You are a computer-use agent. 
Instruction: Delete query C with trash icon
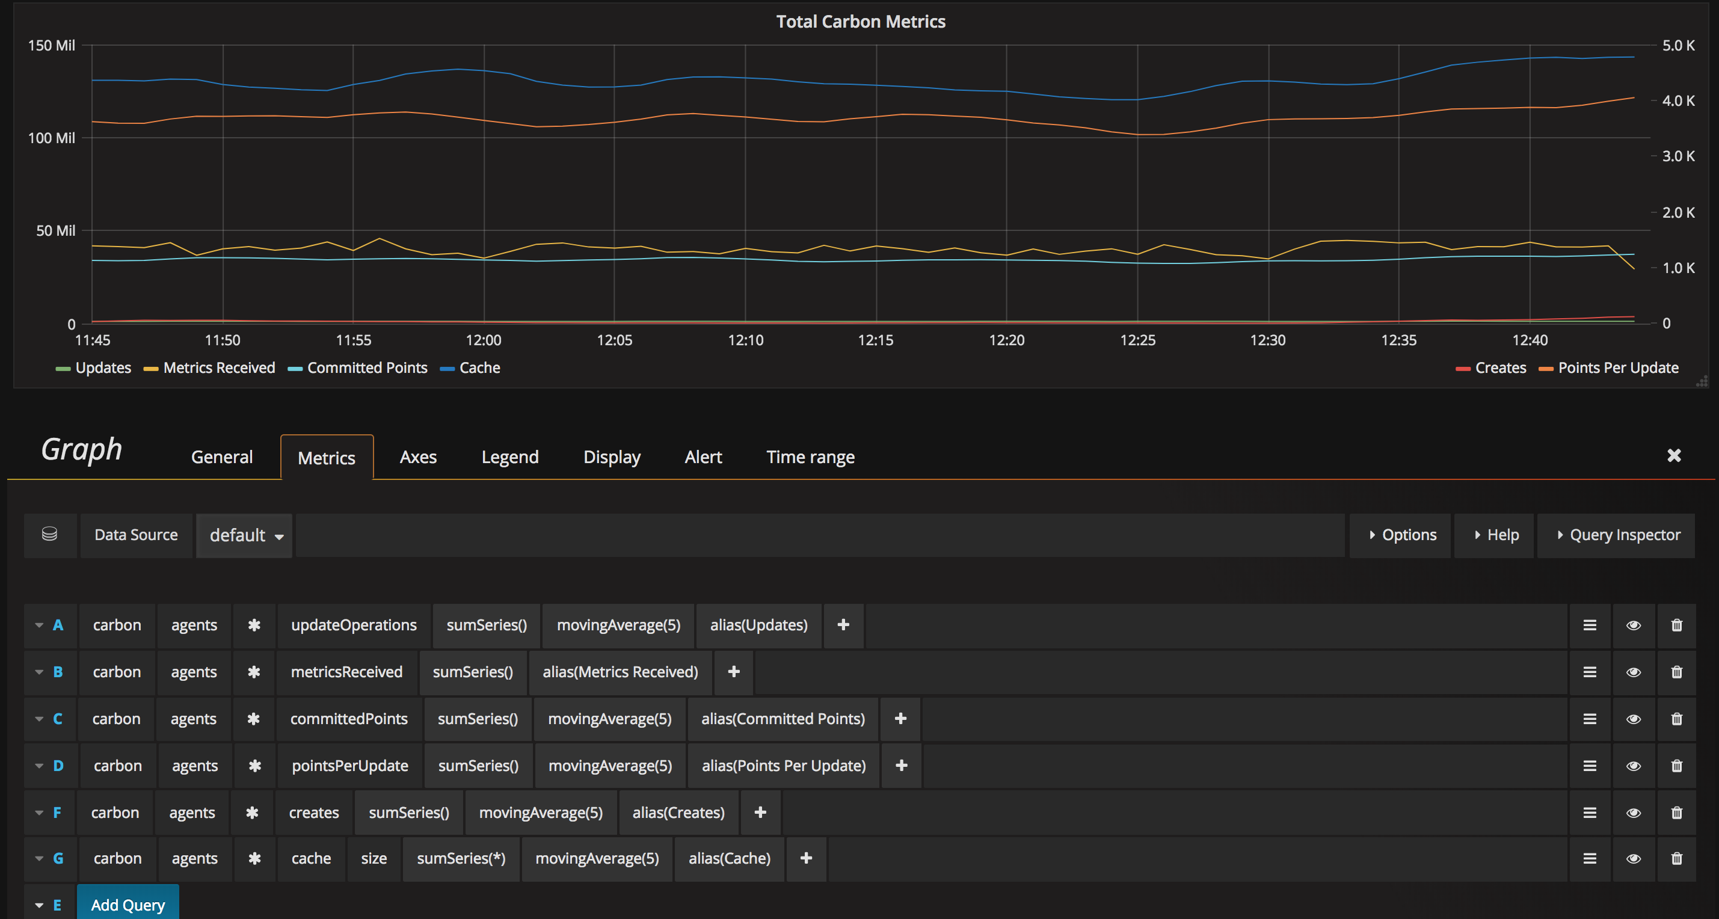1676,719
